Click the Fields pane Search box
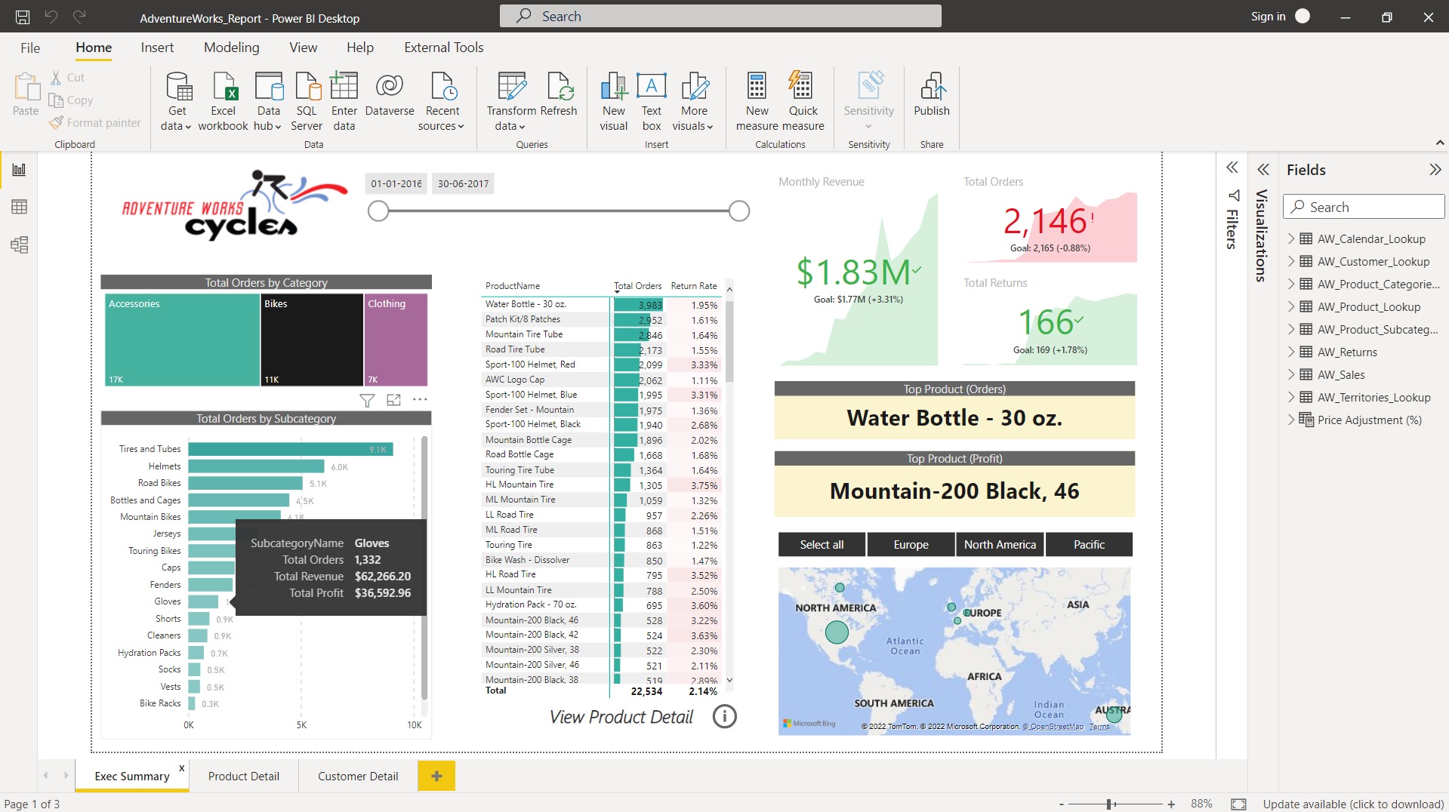This screenshot has height=812, width=1449. (x=1364, y=207)
